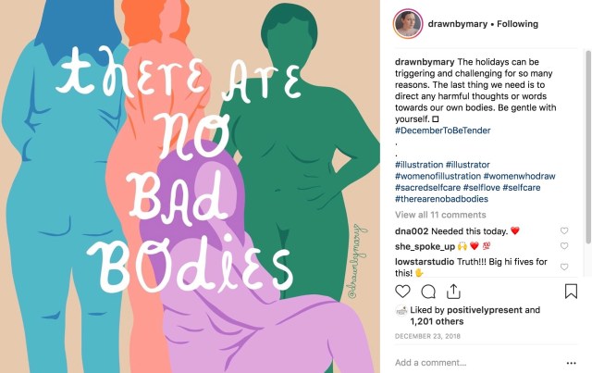Open drawnbymary's profile picture
Screen dimensions: 592x373
click(408, 24)
